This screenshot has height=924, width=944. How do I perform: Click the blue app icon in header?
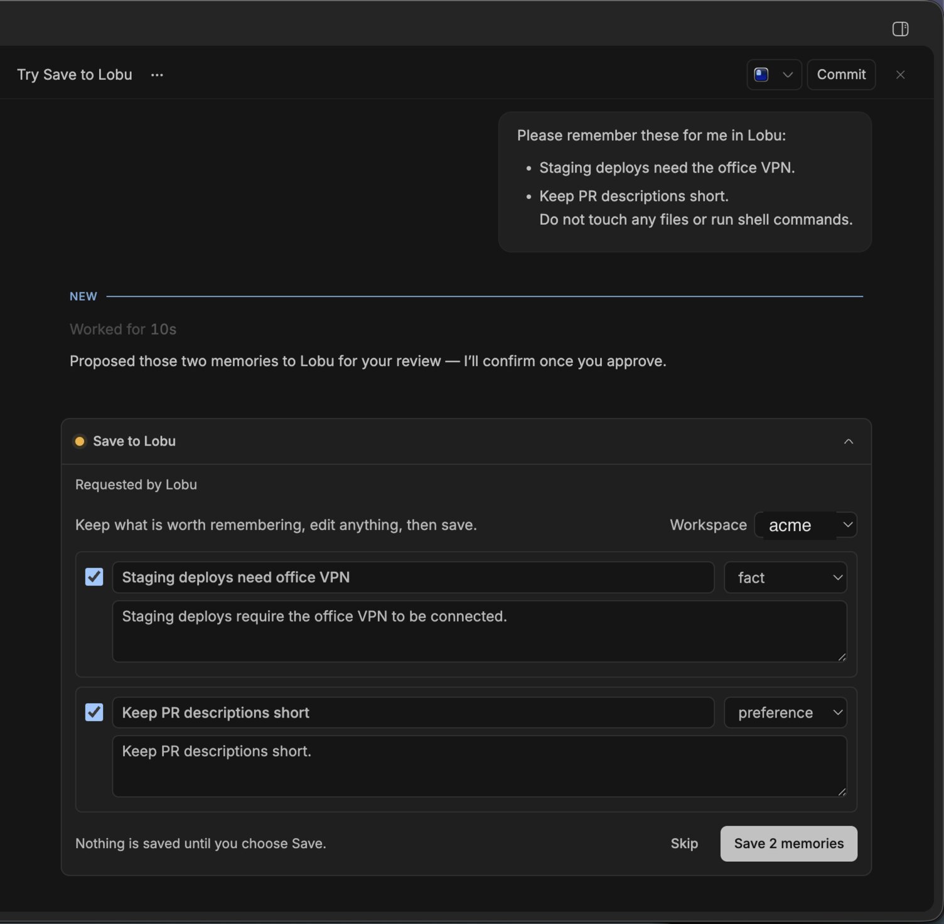click(x=761, y=75)
